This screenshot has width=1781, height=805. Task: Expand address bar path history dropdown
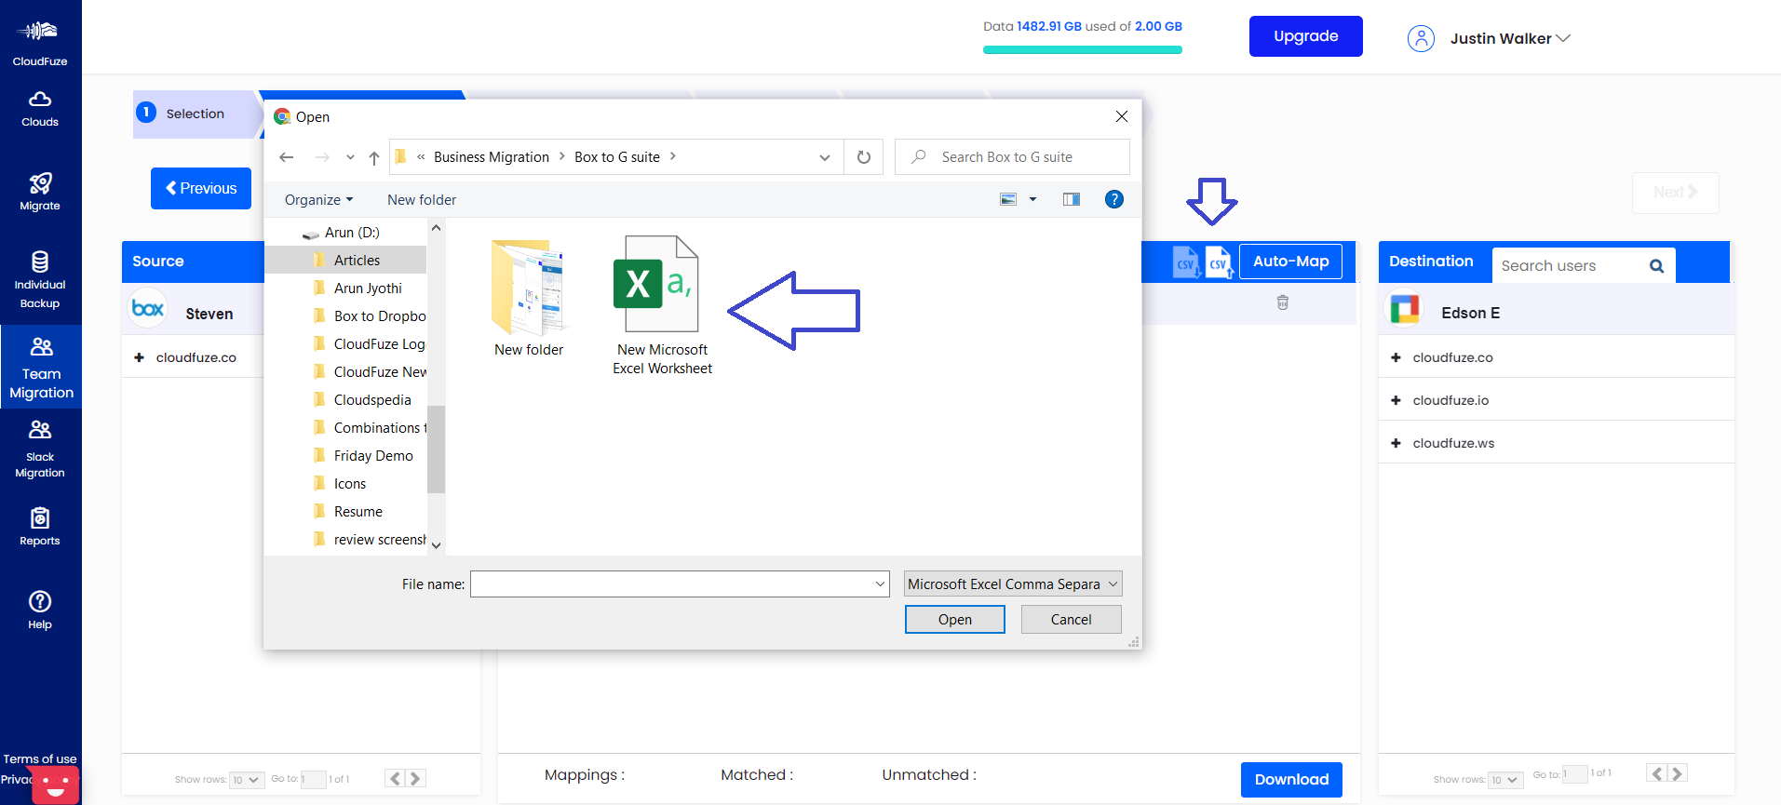point(825,157)
